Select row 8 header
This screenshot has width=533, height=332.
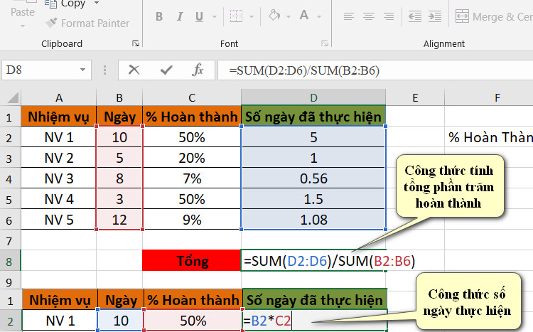click(x=9, y=262)
